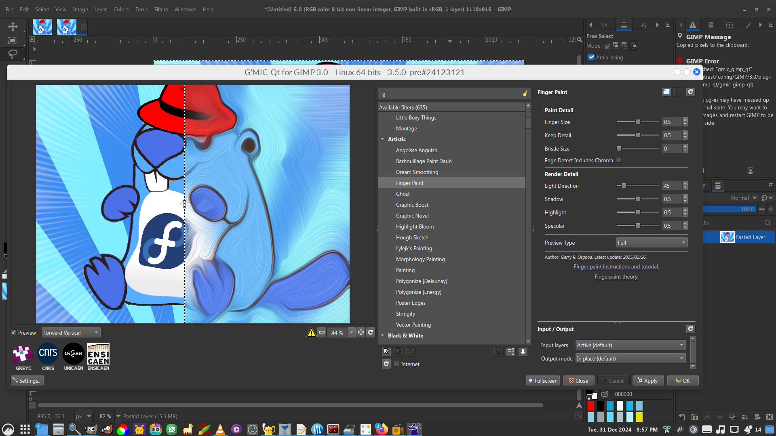Add Finger Paint to favorites with bookmark-plus icon

pos(386,352)
